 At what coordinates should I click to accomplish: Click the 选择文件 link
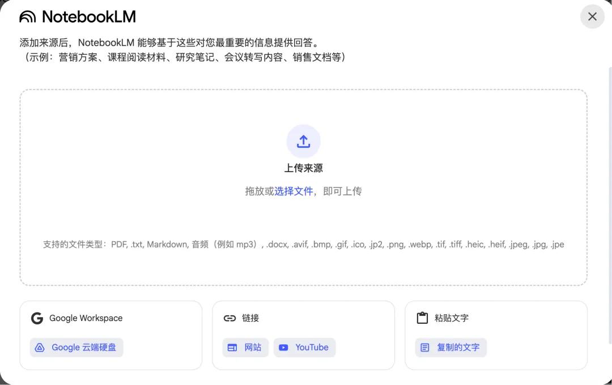click(x=294, y=191)
